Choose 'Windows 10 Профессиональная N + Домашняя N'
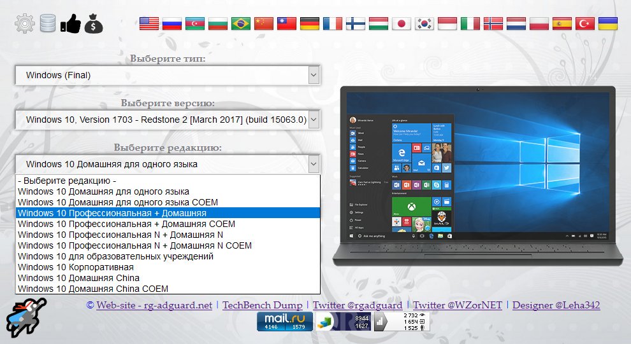The height and width of the screenshot is (344, 631). (x=168, y=235)
